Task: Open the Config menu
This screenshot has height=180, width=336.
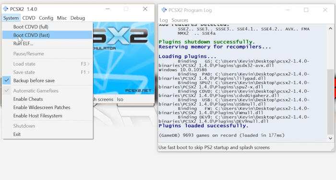Action: (x=46, y=18)
